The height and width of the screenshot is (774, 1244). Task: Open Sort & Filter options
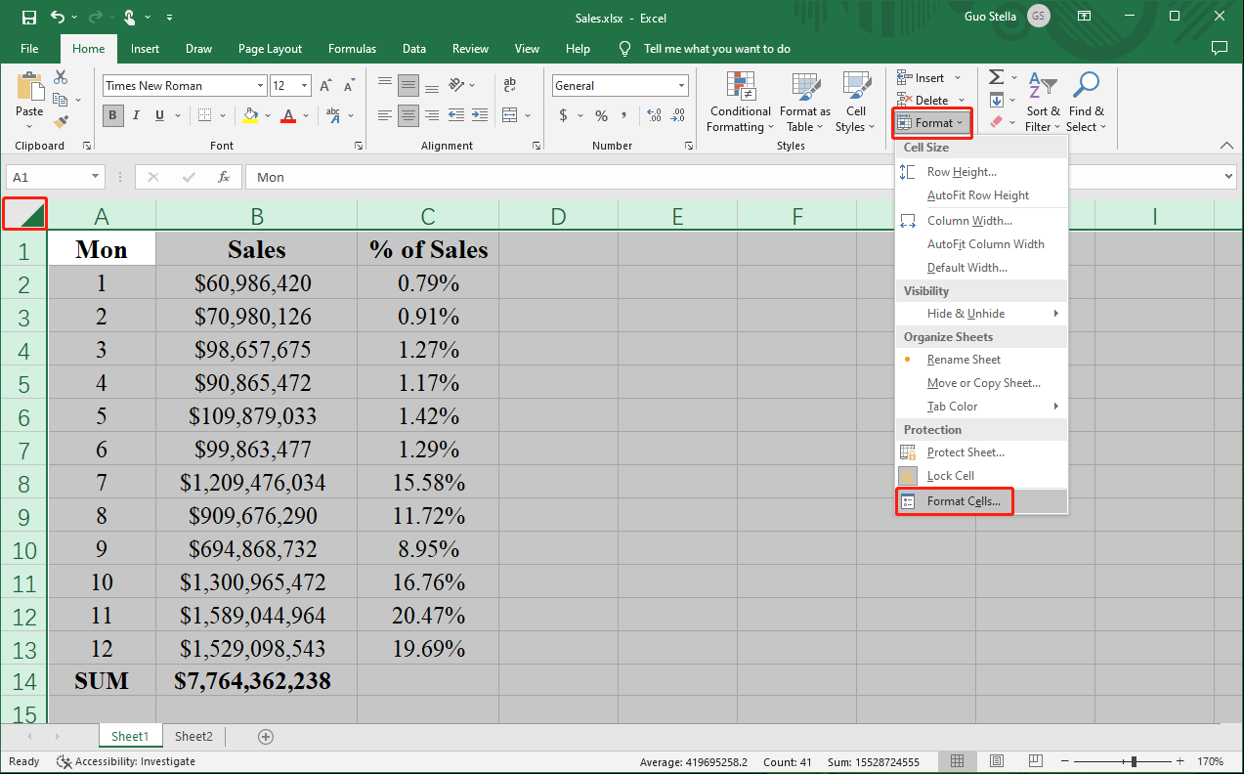pos(1044,103)
